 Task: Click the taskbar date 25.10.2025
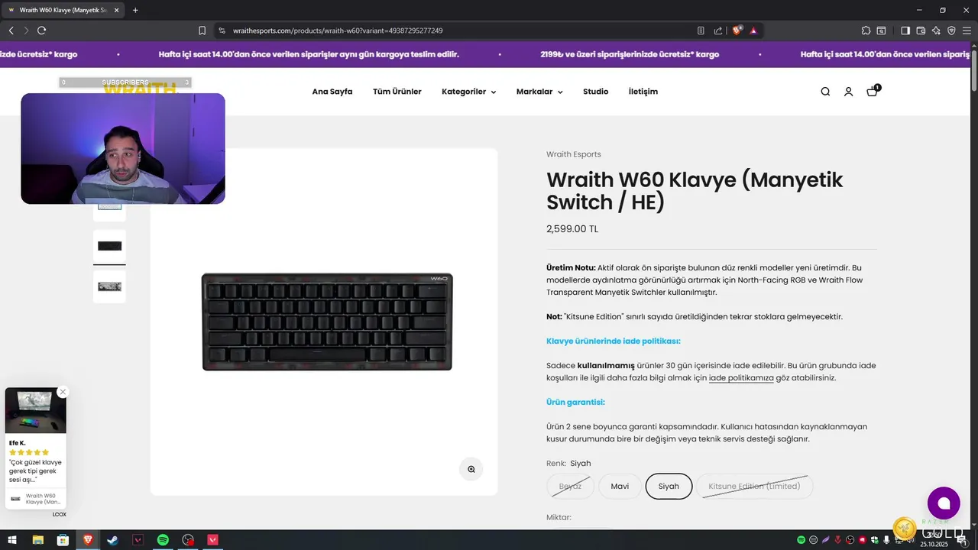coord(933,545)
